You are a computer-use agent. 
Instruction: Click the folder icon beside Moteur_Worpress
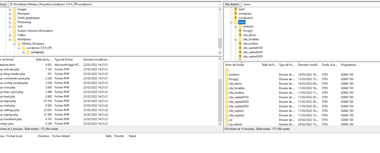pos(19,44)
